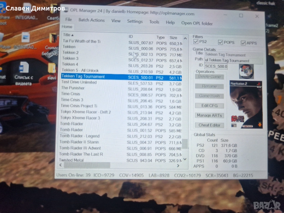Screen dimensions: 284x213
Task: Select Tomb Raider II Starrin row
Action: click(x=120, y=142)
